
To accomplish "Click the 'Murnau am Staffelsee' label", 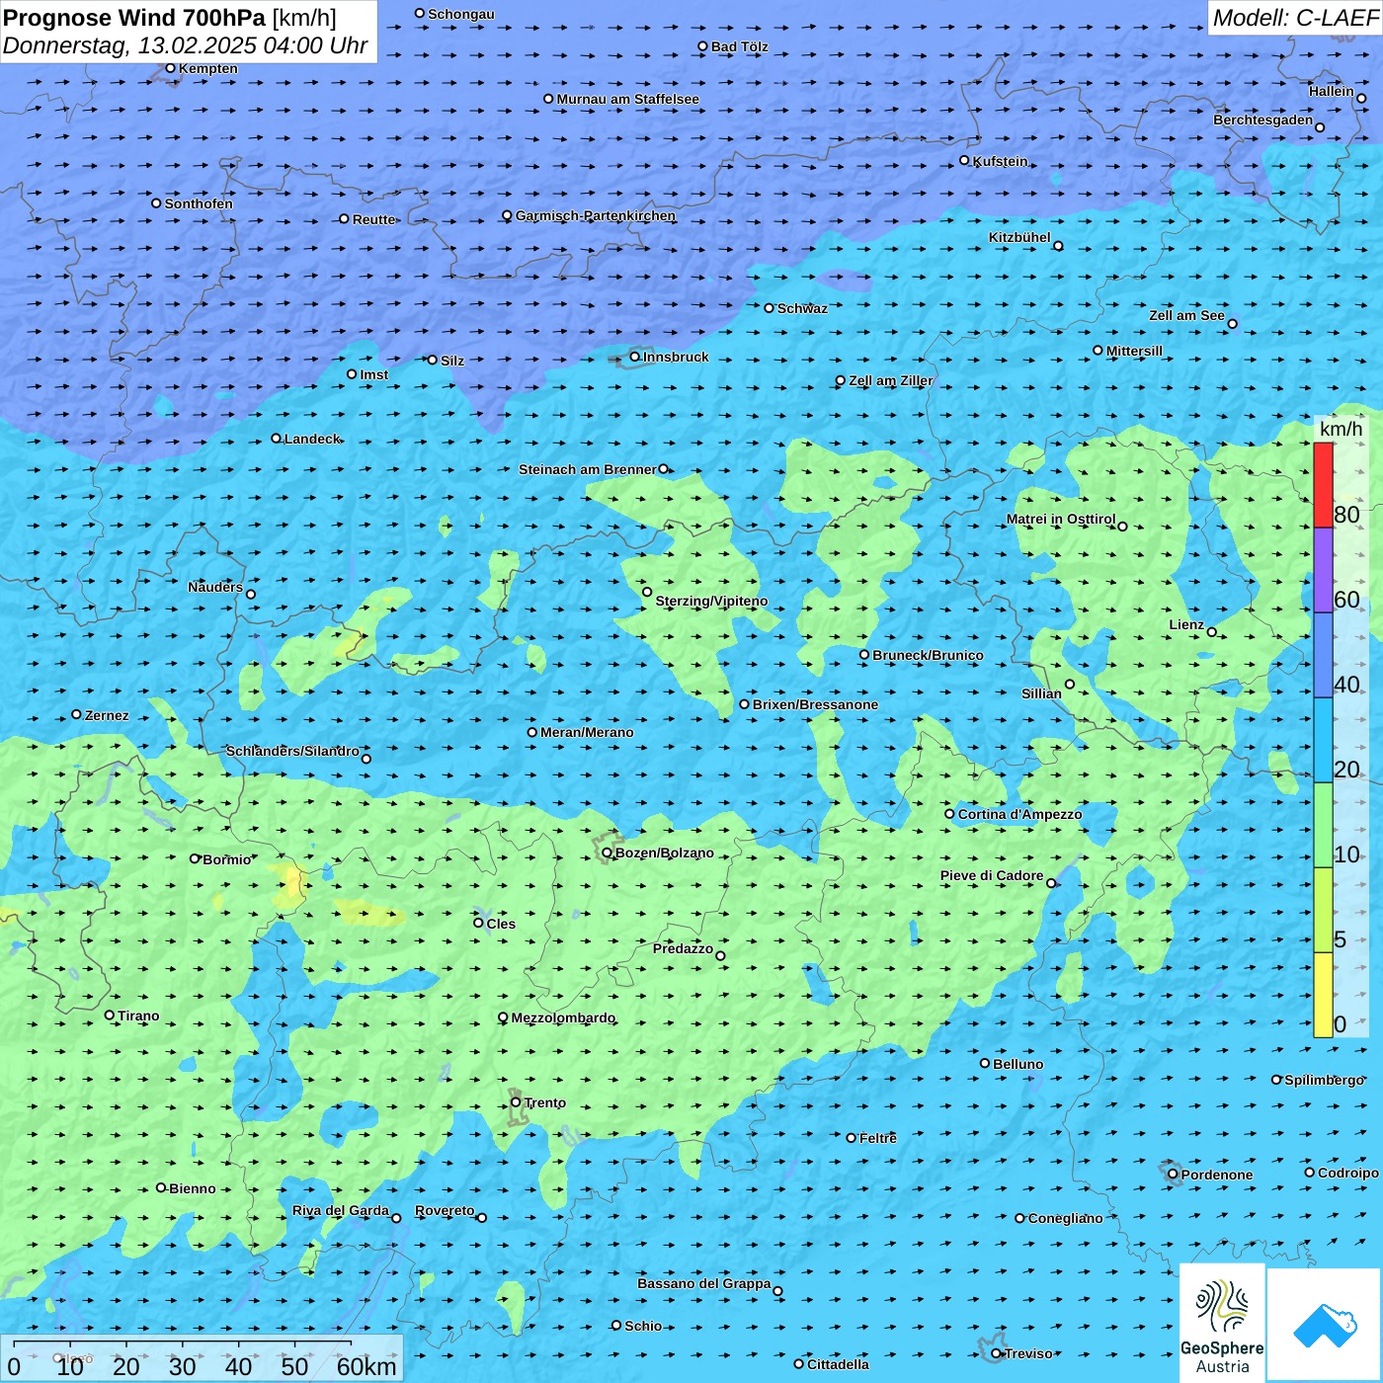I will pos(627,99).
